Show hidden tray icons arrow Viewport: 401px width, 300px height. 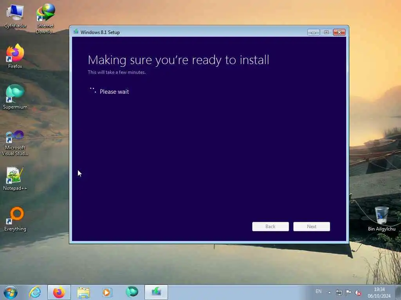click(x=330, y=293)
